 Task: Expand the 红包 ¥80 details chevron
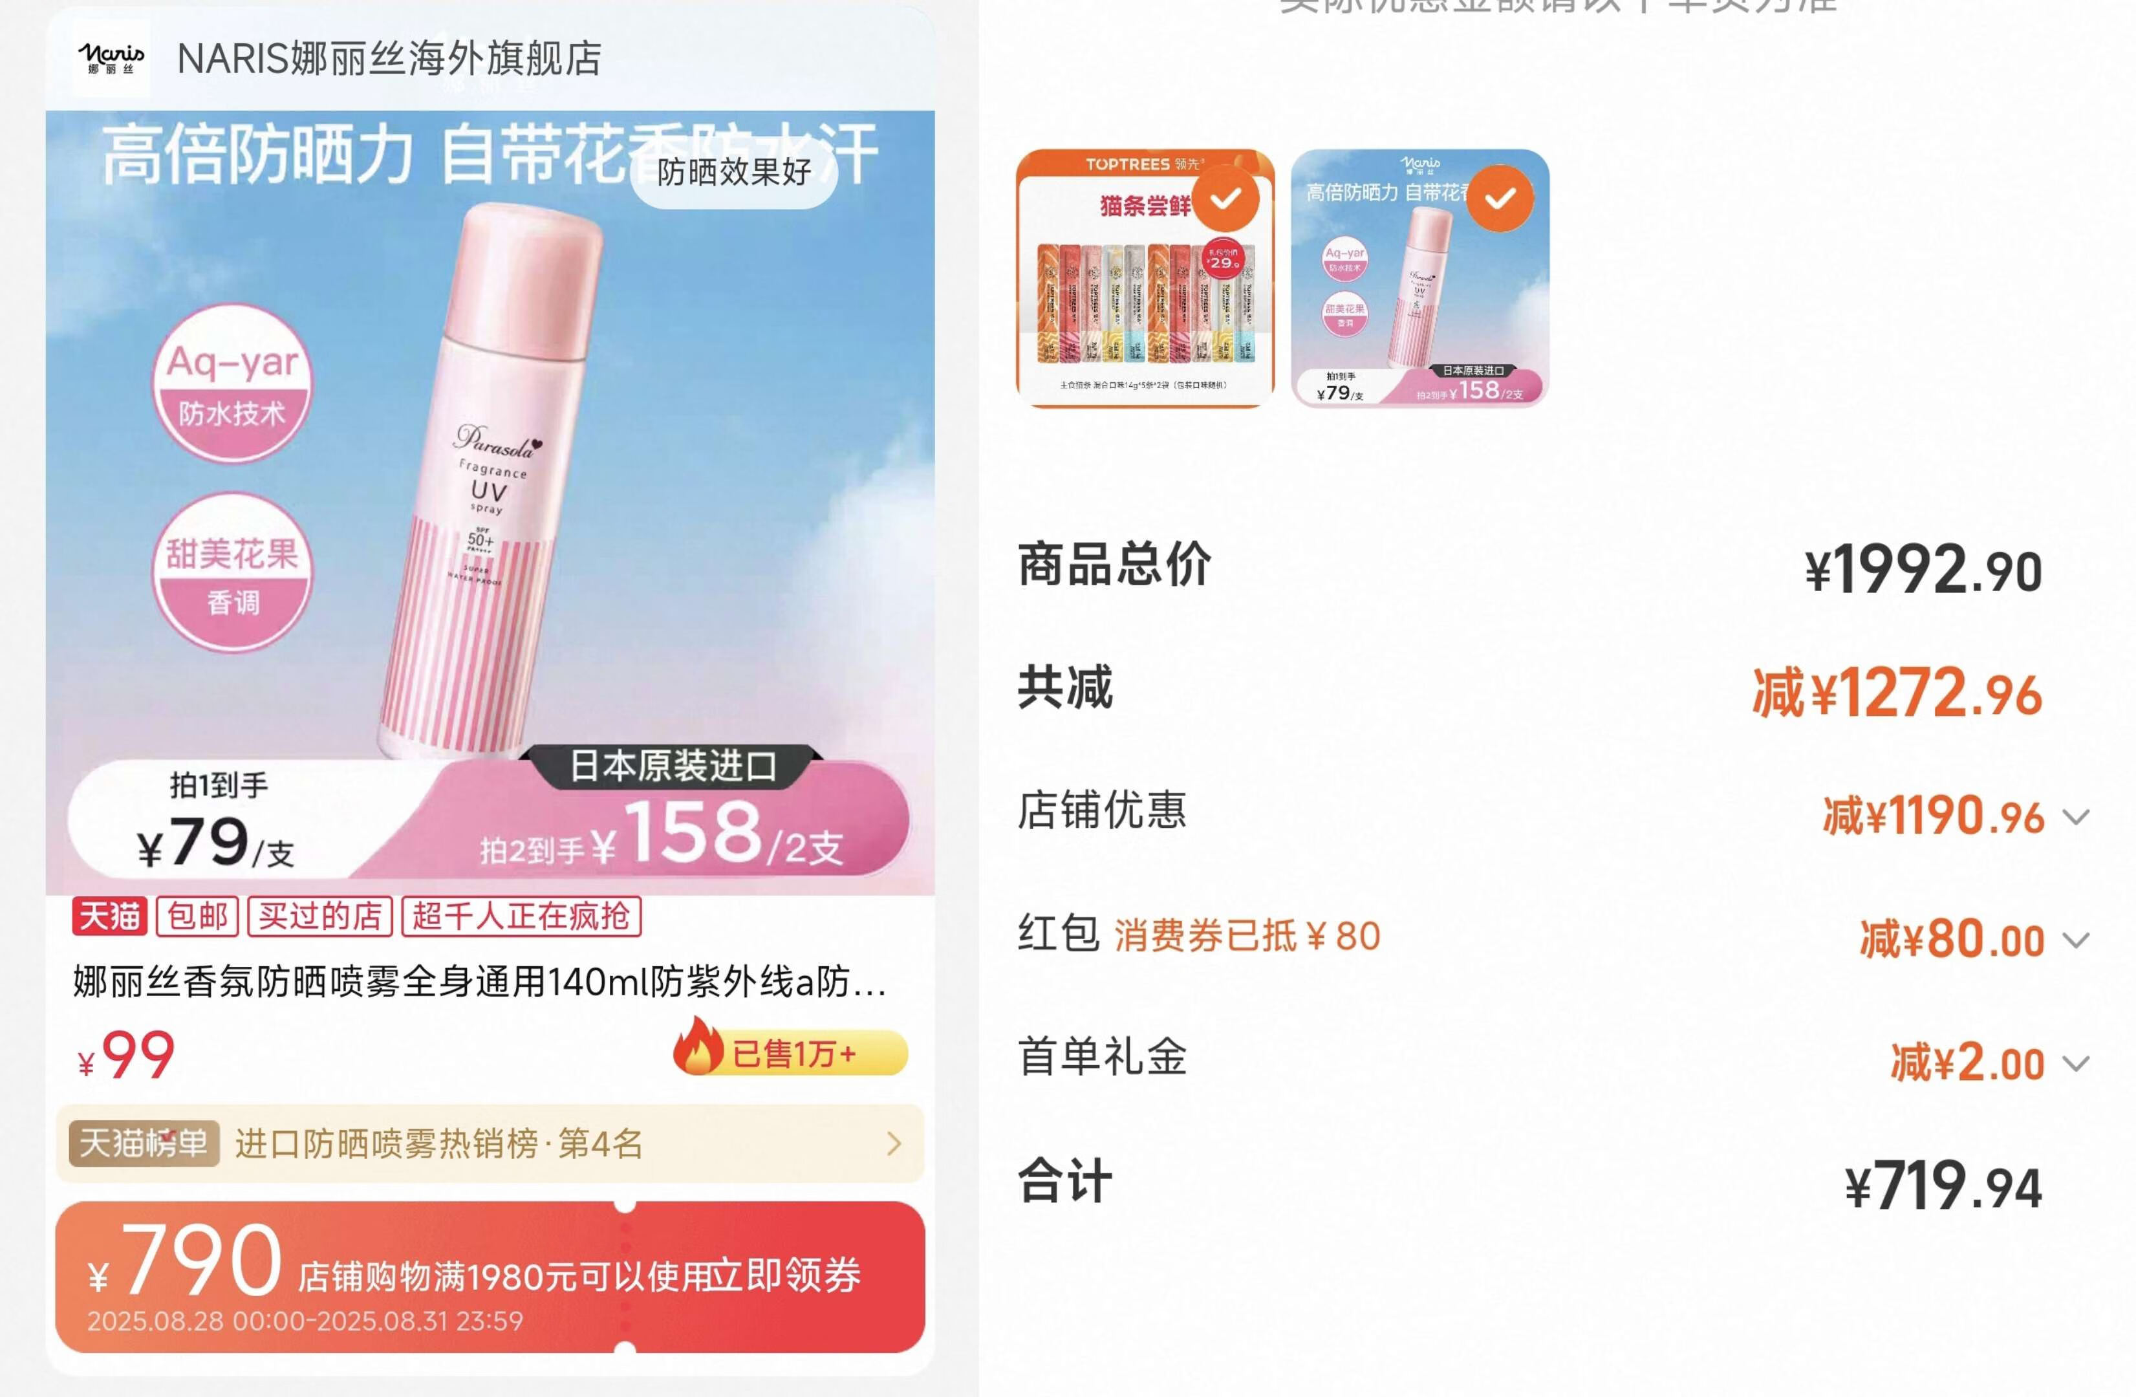(2076, 940)
